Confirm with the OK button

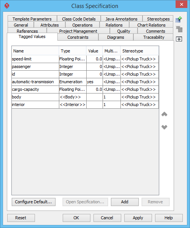(76, 218)
